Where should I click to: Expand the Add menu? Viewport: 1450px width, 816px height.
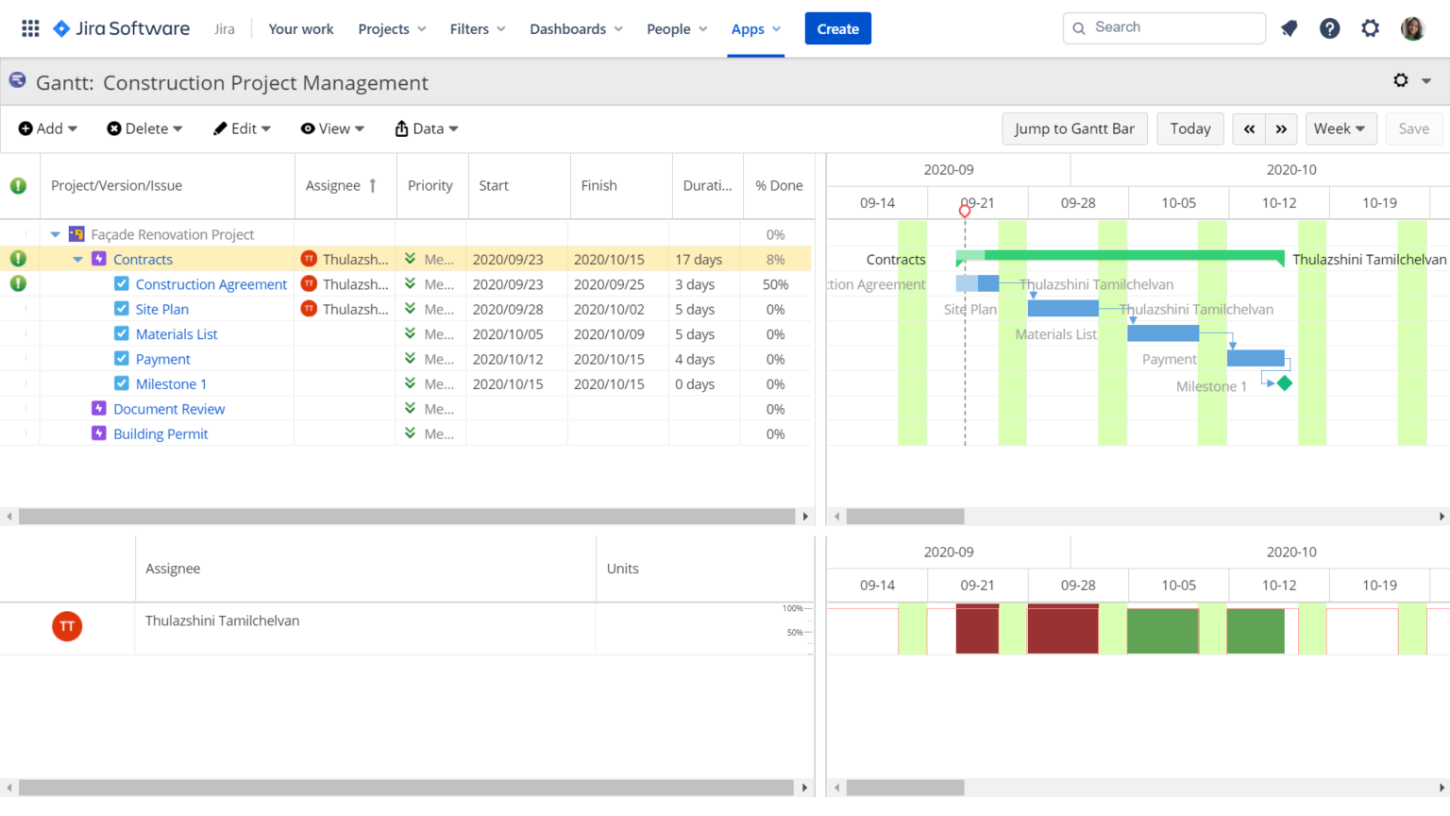point(47,128)
